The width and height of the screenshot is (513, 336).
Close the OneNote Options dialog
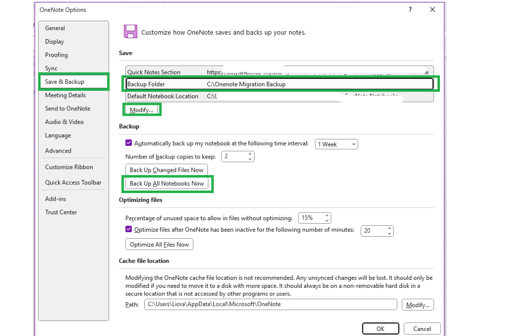click(x=432, y=10)
